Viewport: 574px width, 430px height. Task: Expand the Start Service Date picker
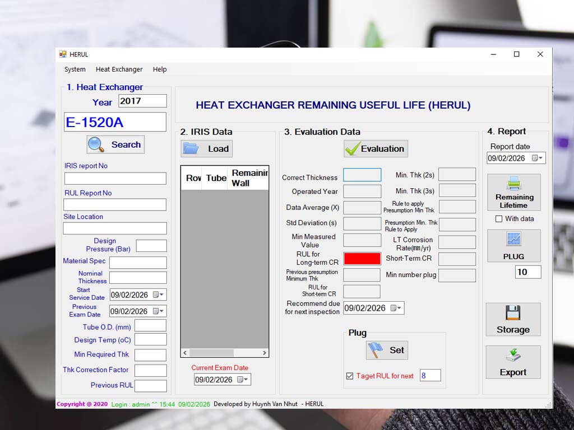tap(159, 295)
